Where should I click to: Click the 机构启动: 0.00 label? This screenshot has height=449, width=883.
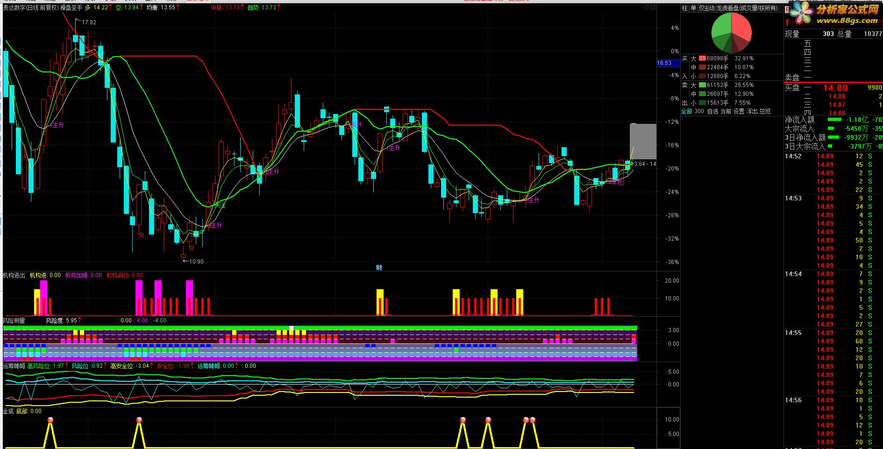tap(125, 275)
